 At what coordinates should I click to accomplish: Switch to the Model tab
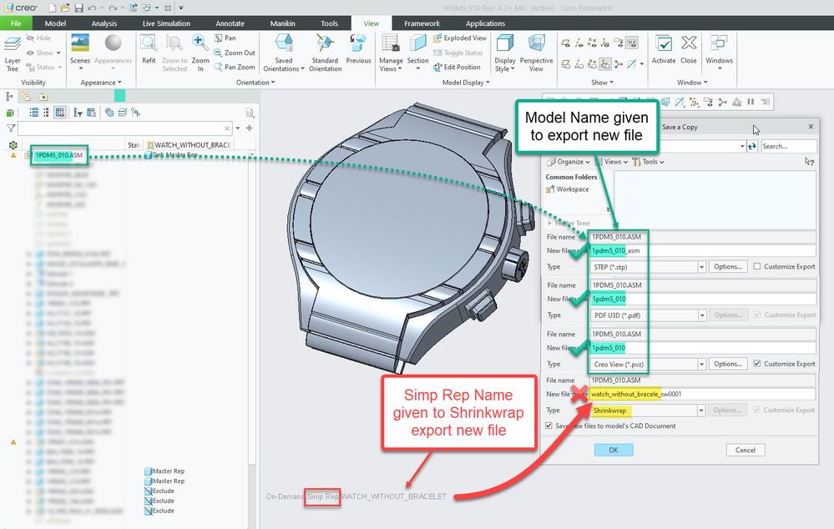[x=55, y=23]
